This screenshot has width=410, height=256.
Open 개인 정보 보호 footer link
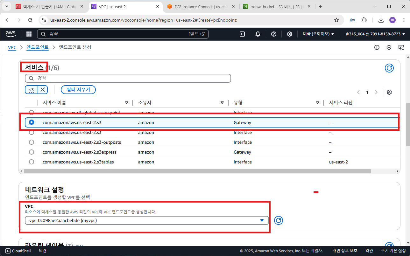click(x=345, y=251)
